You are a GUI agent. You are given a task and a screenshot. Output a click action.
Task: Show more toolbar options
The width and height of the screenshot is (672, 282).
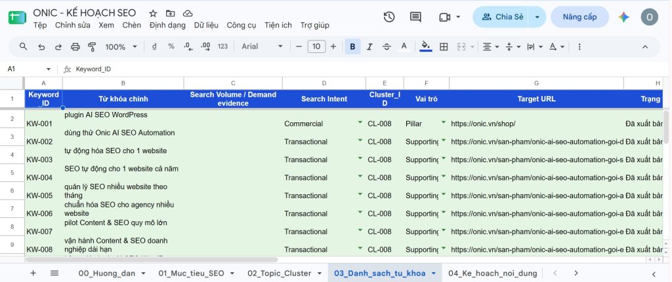[x=579, y=46]
